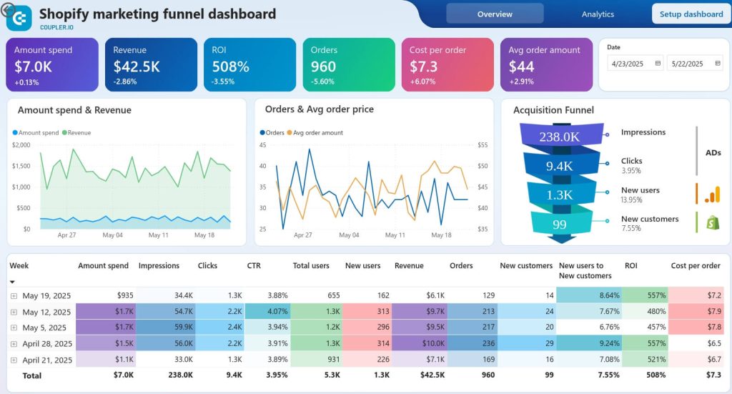Click the sort arrow under Week header
This screenshot has width=732, height=394.
[x=12, y=282]
